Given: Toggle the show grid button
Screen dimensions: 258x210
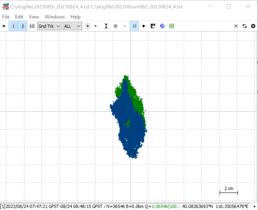Looking at the screenshot, I should coord(134,26).
